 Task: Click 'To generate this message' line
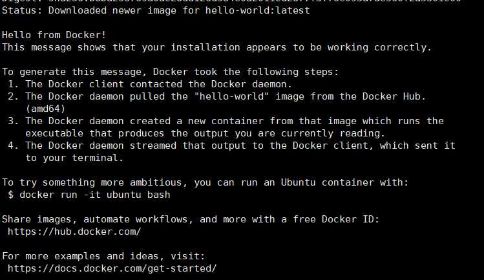[x=171, y=72]
